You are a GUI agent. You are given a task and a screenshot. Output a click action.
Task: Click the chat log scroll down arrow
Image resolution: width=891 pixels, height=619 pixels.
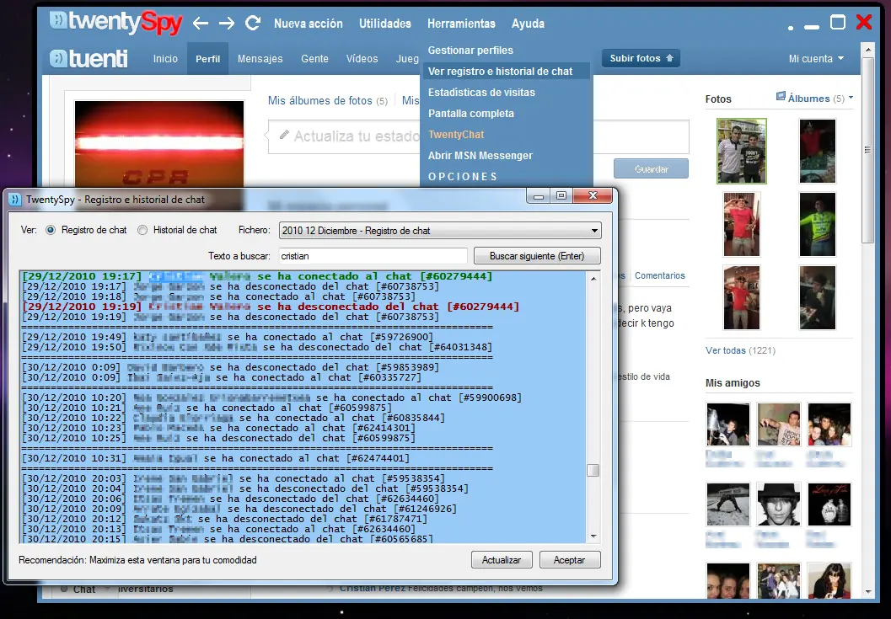(x=593, y=536)
